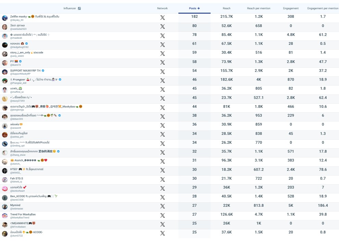Screen dimensions: 339x242
Task: Click the X network icon on @wanlada2523 row
Action: (x=163, y=27)
